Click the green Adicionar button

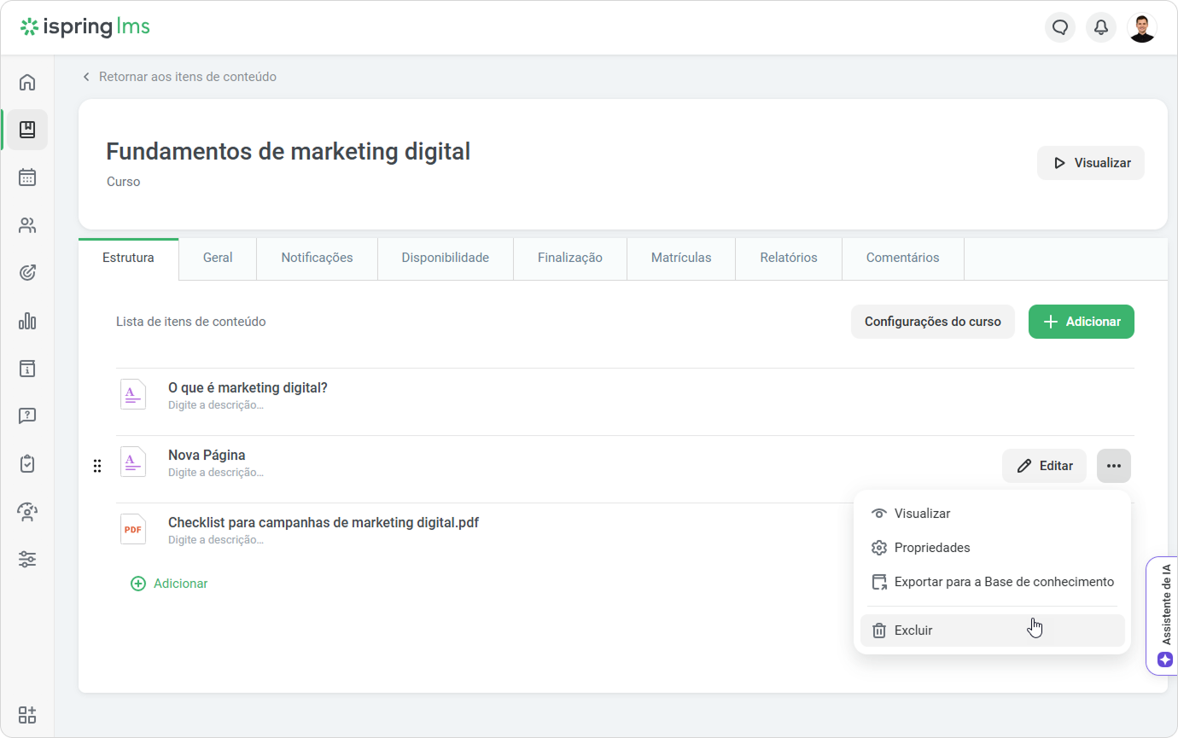1082,322
